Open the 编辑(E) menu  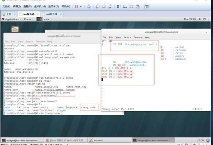[x=17, y=7]
